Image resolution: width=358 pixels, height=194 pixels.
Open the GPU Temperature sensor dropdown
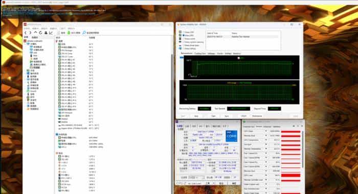266,140
